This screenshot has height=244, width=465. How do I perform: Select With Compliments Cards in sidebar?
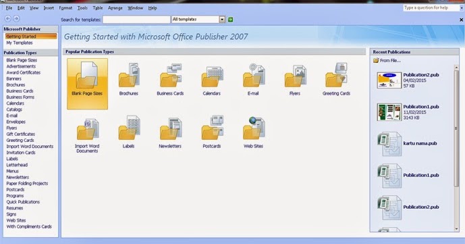point(29,226)
